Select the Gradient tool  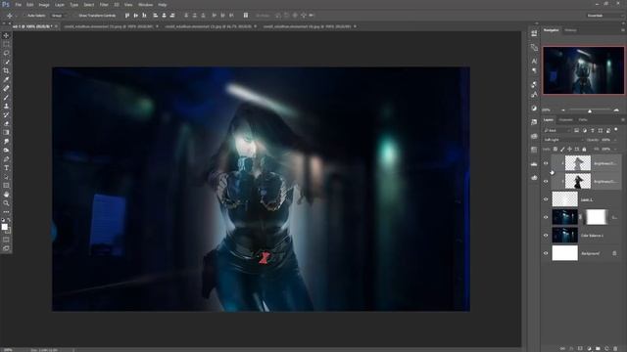pos(6,132)
